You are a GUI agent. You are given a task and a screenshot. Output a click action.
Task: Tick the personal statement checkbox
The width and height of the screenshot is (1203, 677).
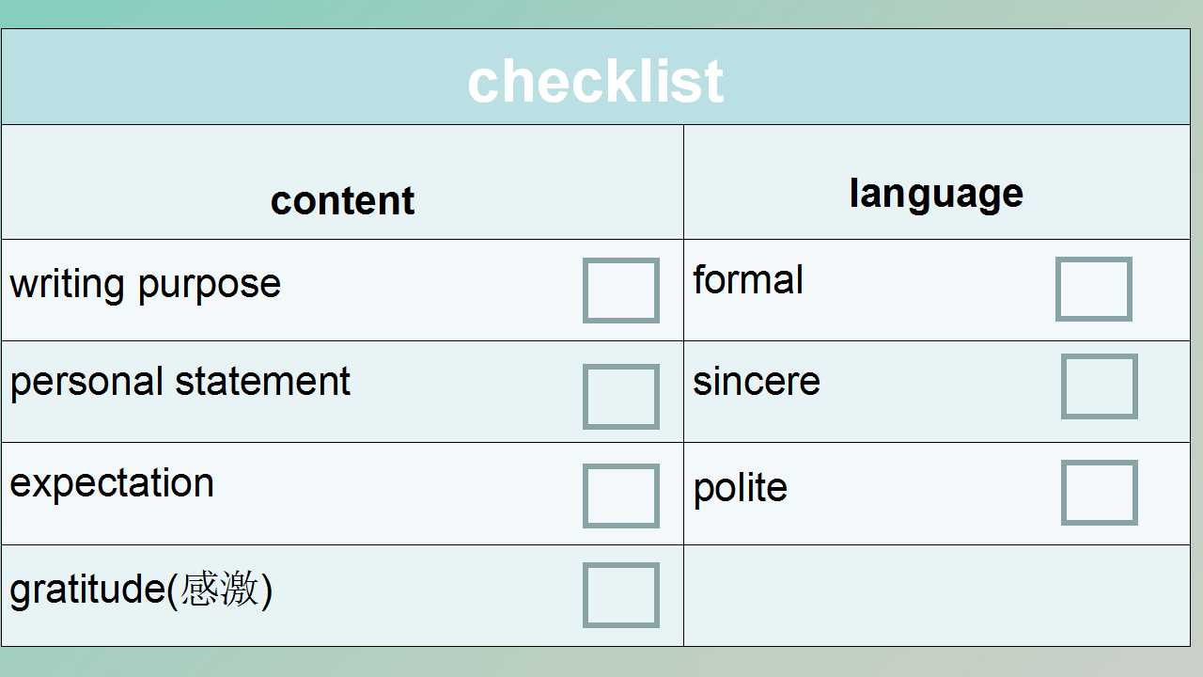point(620,397)
